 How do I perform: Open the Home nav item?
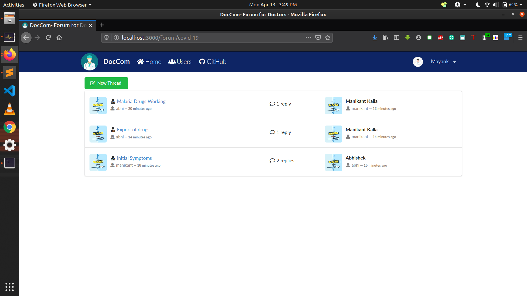pyautogui.click(x=149, y=62)
